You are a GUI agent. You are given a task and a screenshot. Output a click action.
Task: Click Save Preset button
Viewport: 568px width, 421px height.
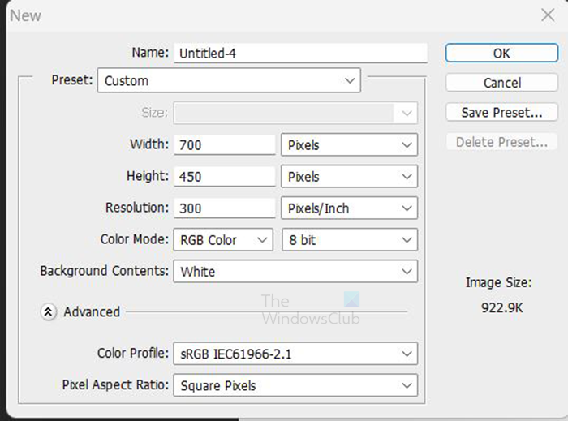[501, 113]
